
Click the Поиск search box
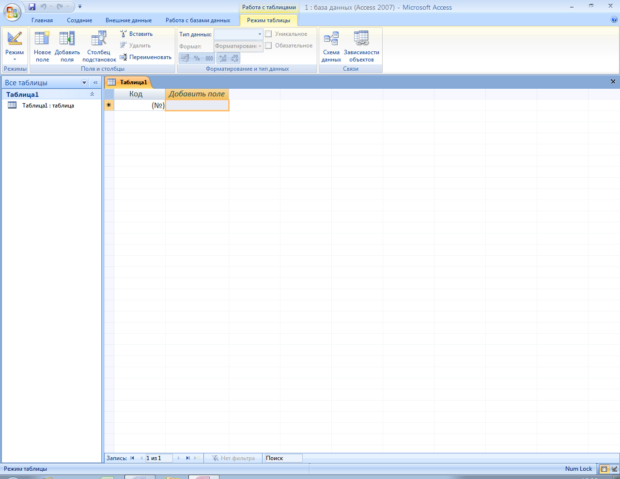coord(283,458)
